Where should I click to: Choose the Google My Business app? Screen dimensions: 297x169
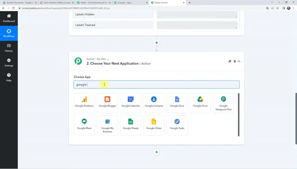[x=107, y=126]
